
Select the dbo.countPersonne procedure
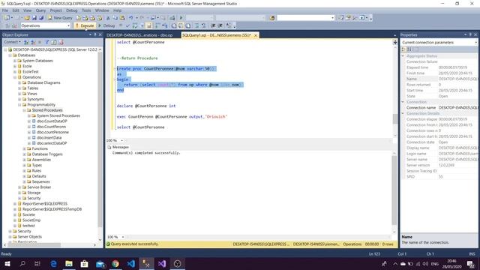(x=52, y=132)
